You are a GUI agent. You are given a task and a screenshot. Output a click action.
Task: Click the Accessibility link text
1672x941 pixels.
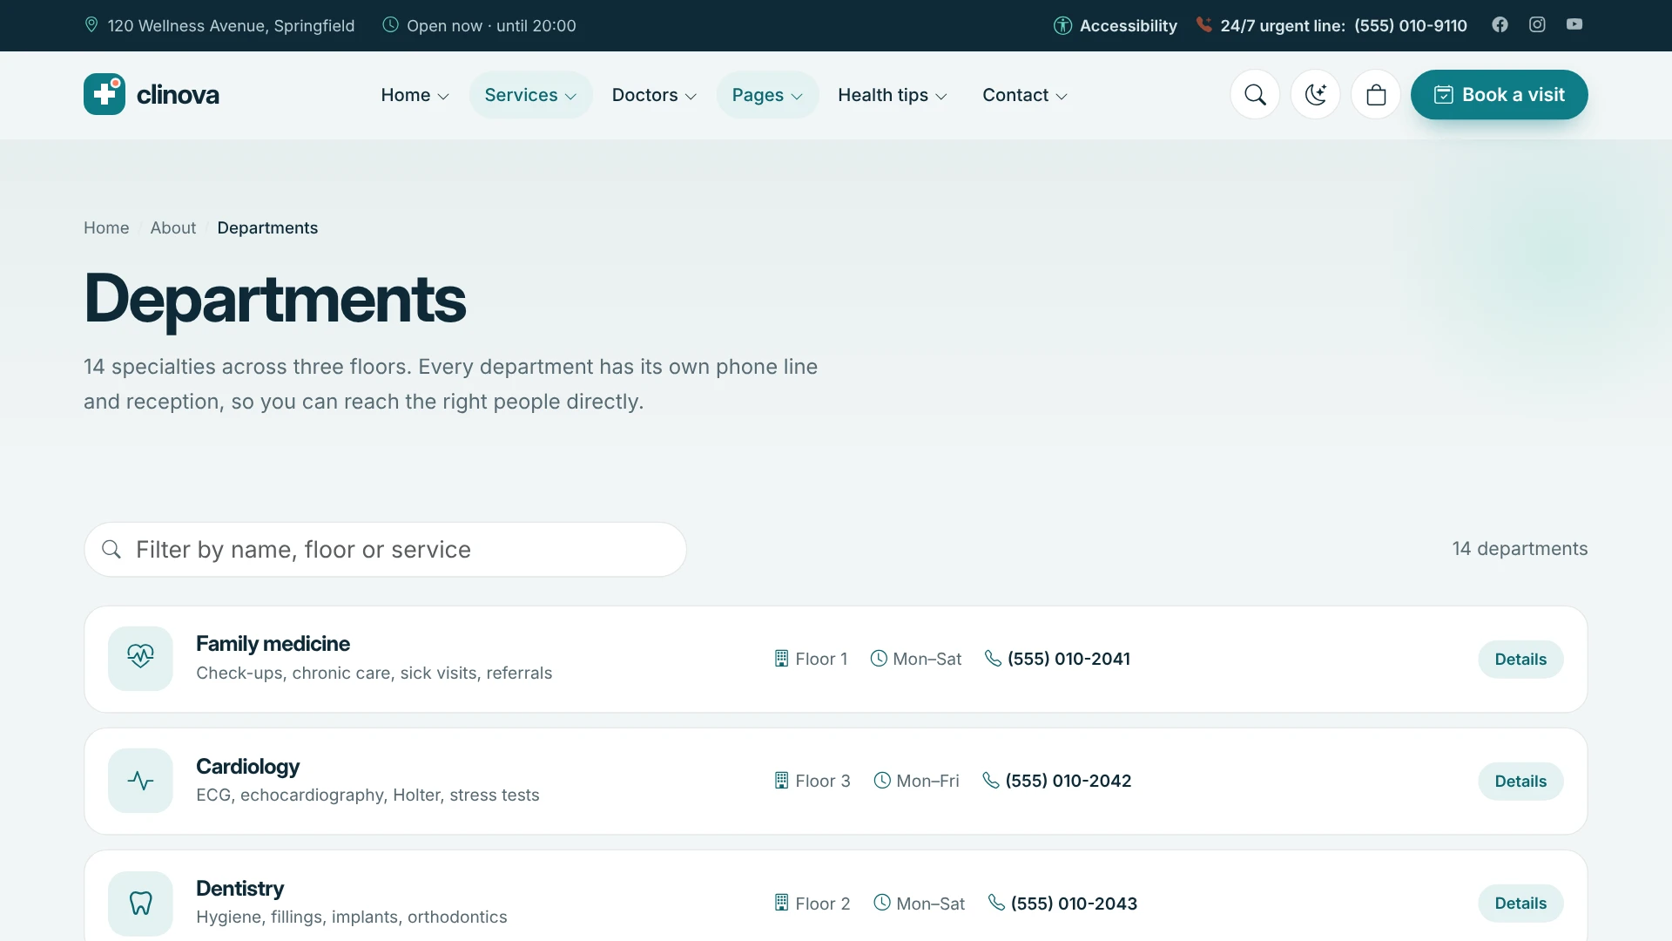pyautogui.click(x=1128, y=25)
